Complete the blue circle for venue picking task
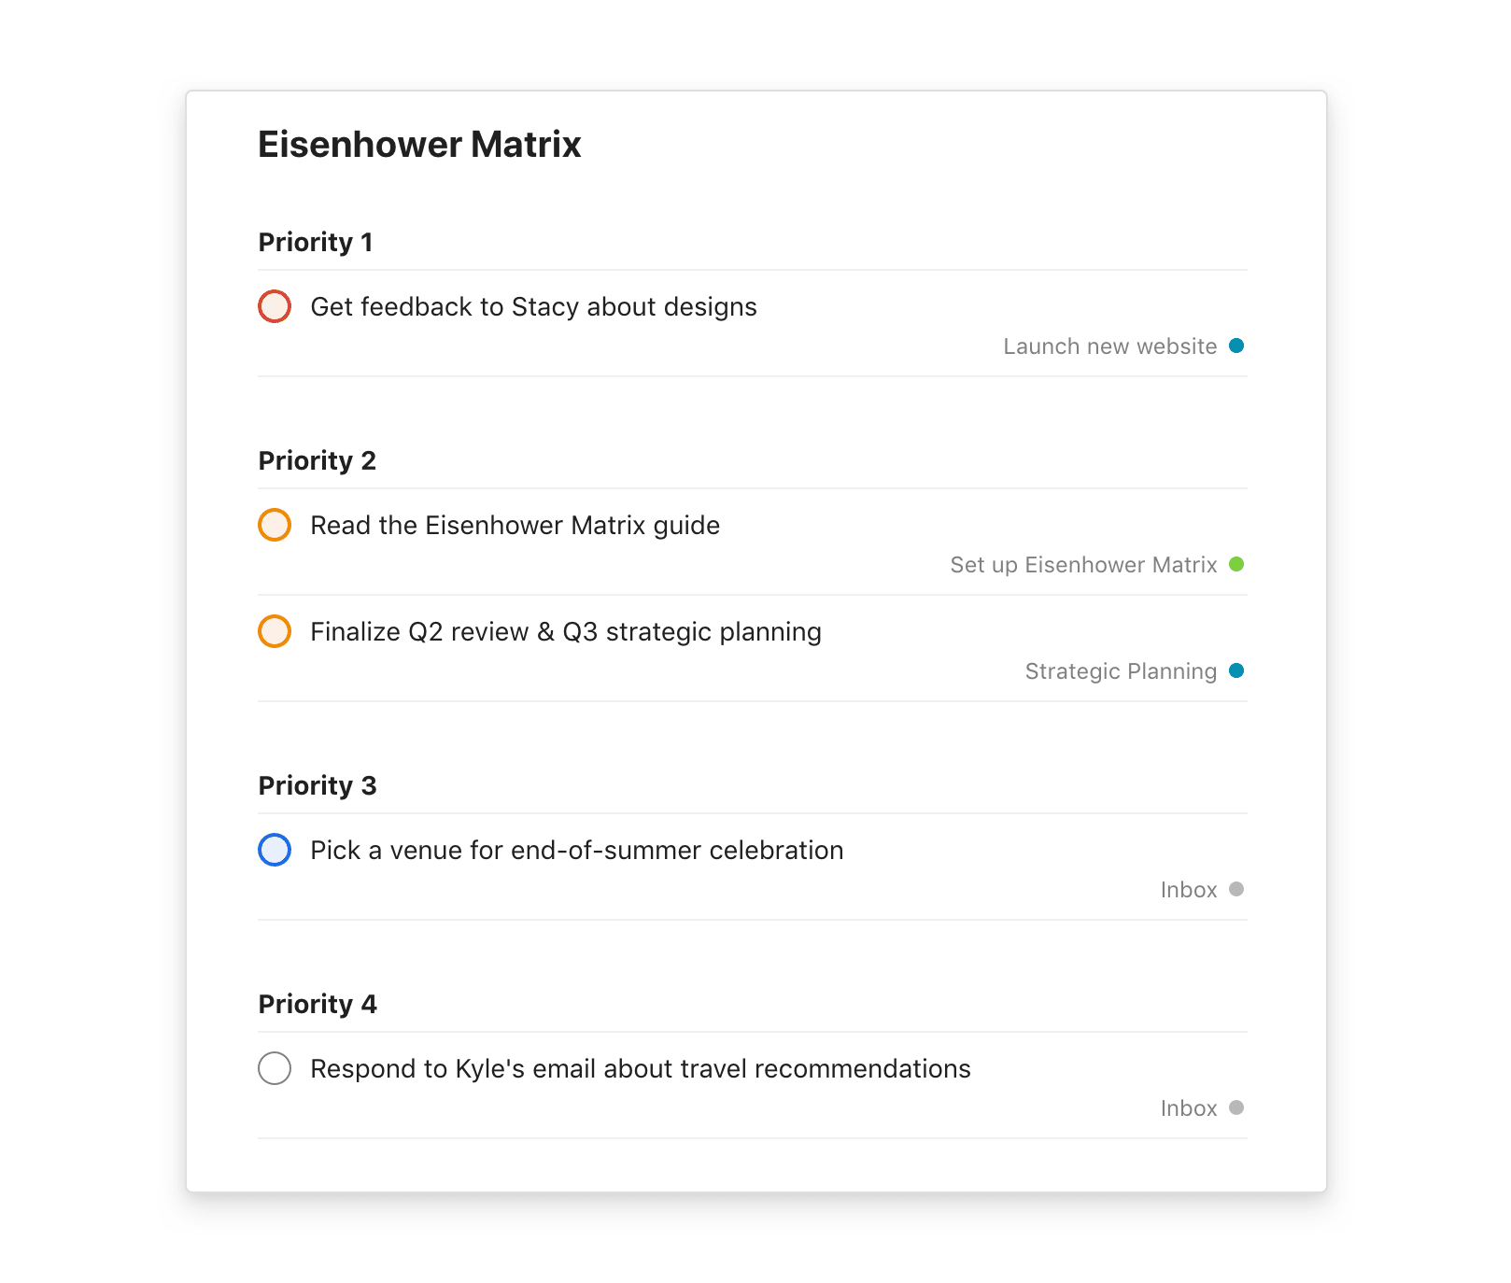Image resolution: width=1511 pixels, height=1283 pixels. [274, 850]
